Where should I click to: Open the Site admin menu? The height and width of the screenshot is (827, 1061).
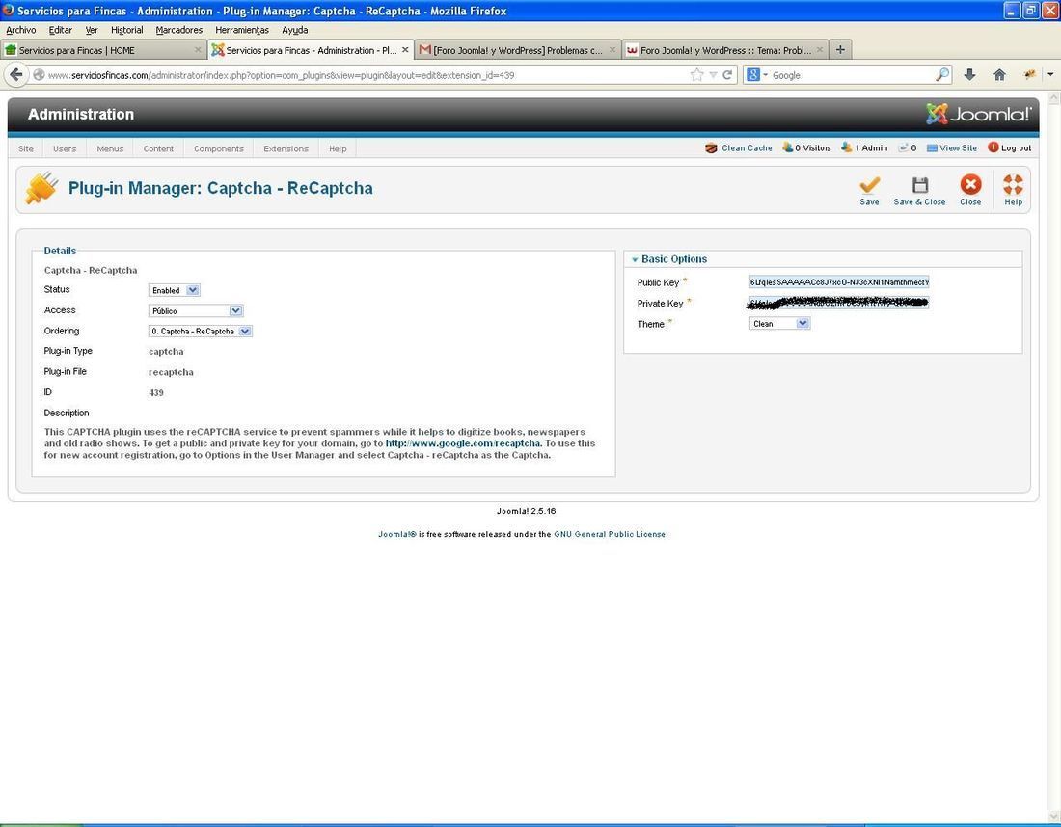tap(26, 148)
